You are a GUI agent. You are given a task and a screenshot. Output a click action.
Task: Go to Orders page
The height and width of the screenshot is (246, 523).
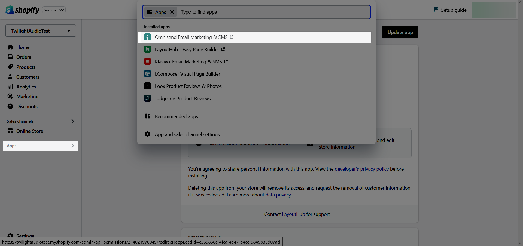[24, 57]
